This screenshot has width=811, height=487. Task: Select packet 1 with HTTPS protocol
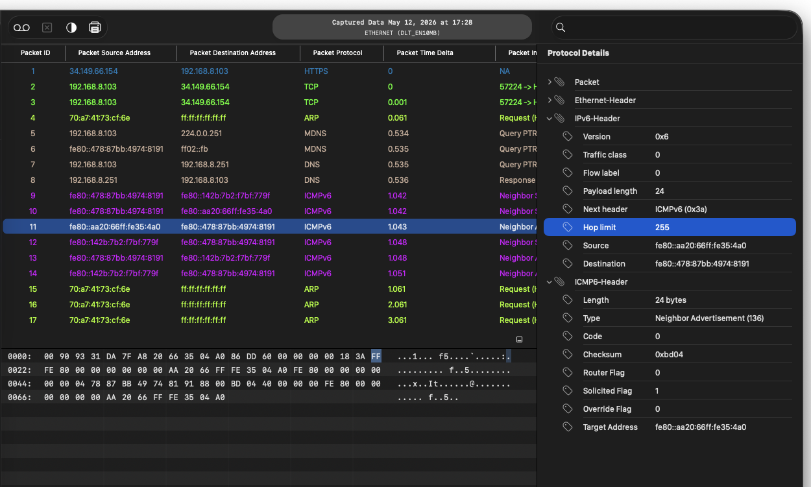click(x=269, y=71)
